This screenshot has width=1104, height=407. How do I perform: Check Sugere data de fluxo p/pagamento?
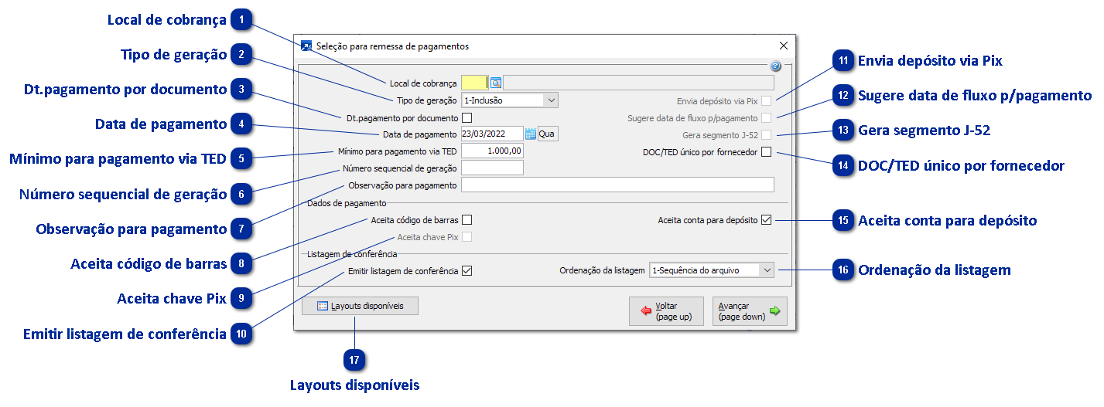pos(766,118)
